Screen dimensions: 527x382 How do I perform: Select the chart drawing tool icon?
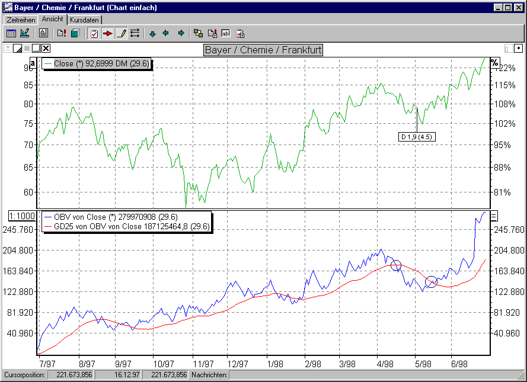point(24,33)
